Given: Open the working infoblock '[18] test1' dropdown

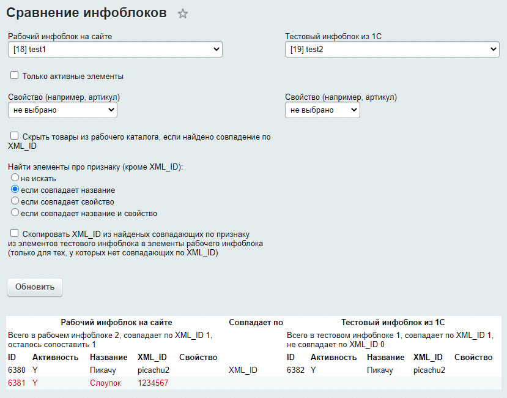Looking at the screenshot, I should click(115, 49).
